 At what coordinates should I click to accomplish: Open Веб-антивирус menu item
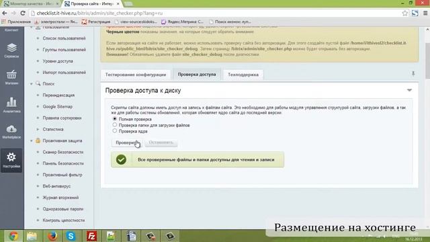[x=56, y=186]
